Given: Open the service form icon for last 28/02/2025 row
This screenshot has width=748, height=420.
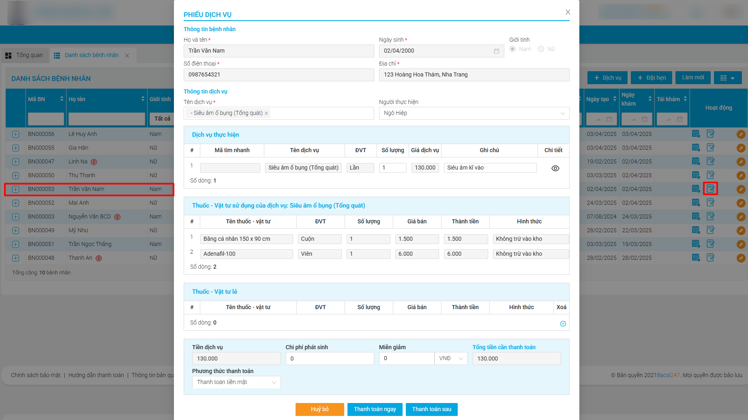Looking at the screenshot, I should [x=710, y=258].
